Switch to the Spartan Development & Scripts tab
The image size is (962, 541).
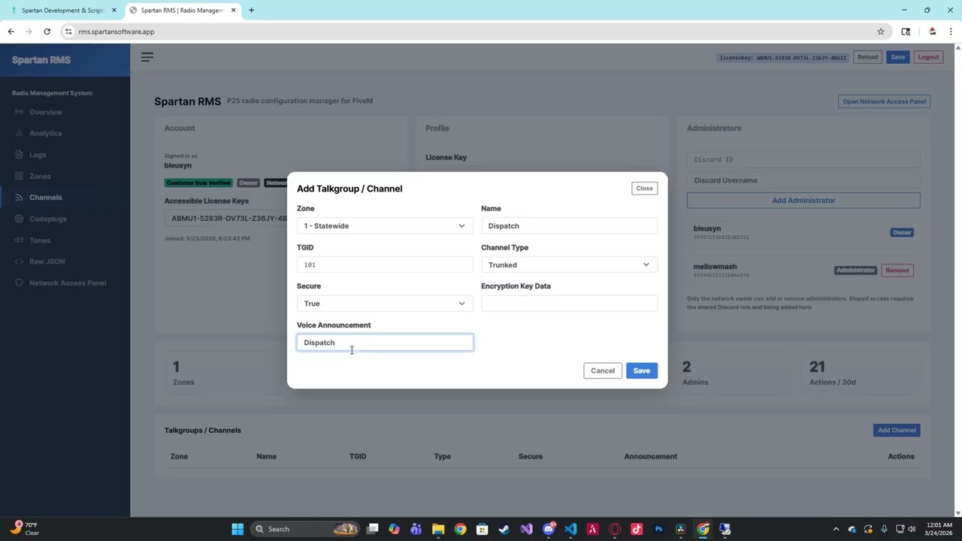[63, 11]
